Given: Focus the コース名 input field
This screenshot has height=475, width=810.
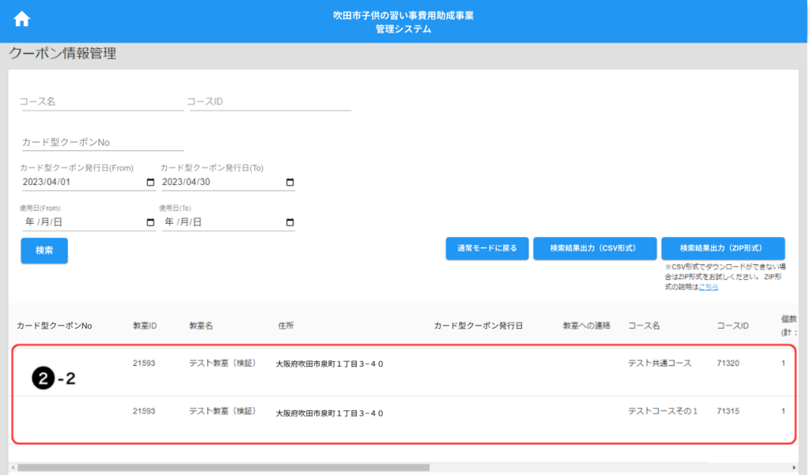Looking at the screenshot, I should pyautogui.click(x=101, y=102).
